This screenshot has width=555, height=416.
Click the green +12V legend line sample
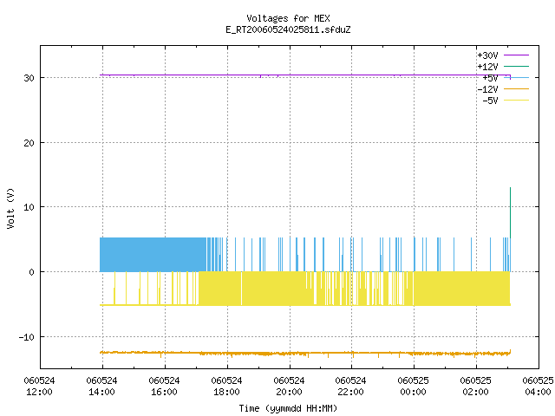pos(517,66)
